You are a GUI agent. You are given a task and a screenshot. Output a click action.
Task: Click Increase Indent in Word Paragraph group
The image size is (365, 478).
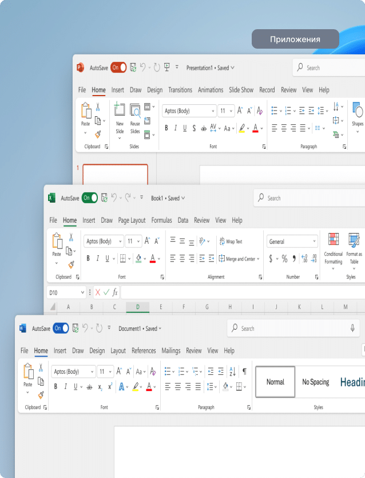point(221,372)
